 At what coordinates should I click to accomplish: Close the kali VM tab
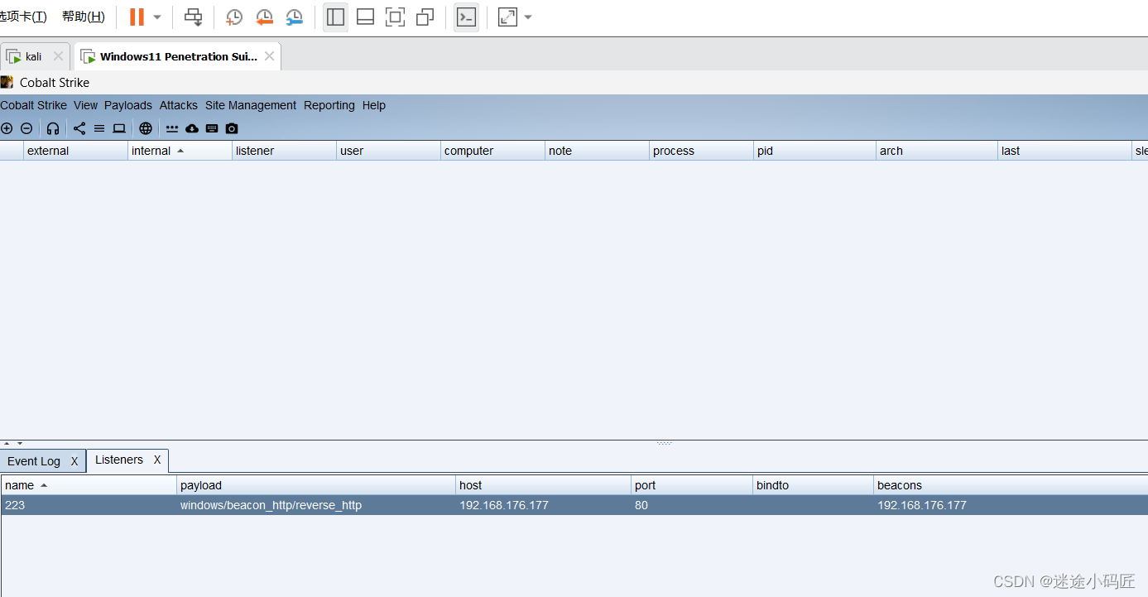(x=58, y=56)
